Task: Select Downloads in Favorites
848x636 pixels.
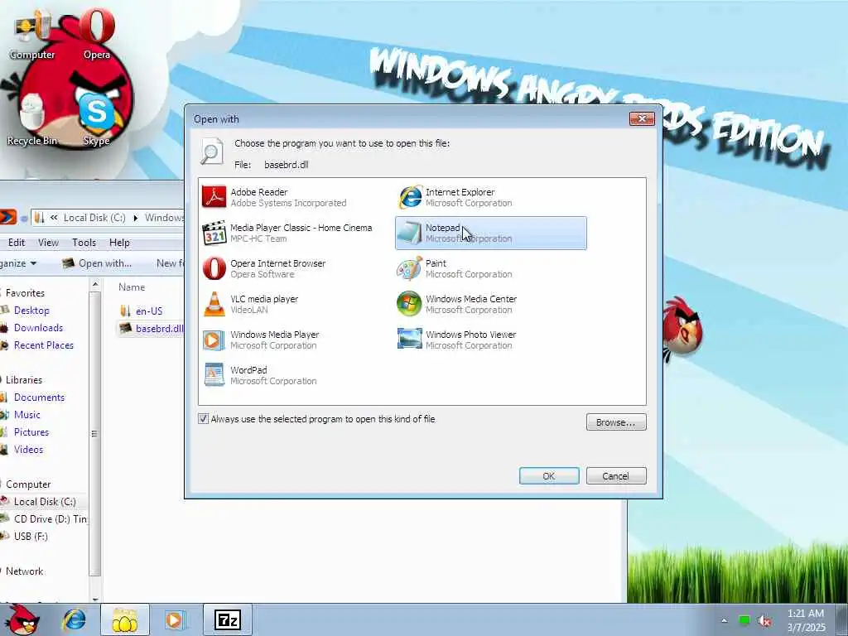Action: point(38,328)
